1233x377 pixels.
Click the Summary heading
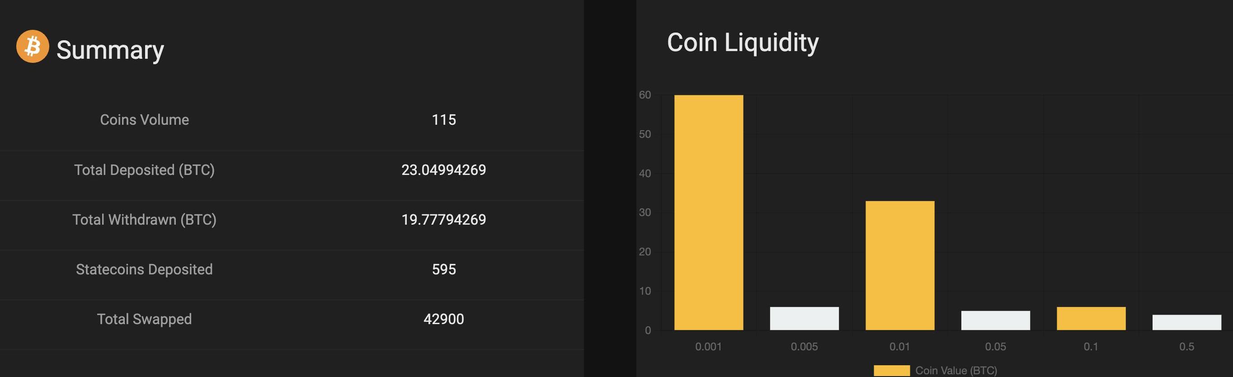(x=110, y=50)
